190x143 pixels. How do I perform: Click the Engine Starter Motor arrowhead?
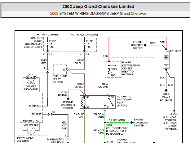pyautogui.click(x=145, y=45)
